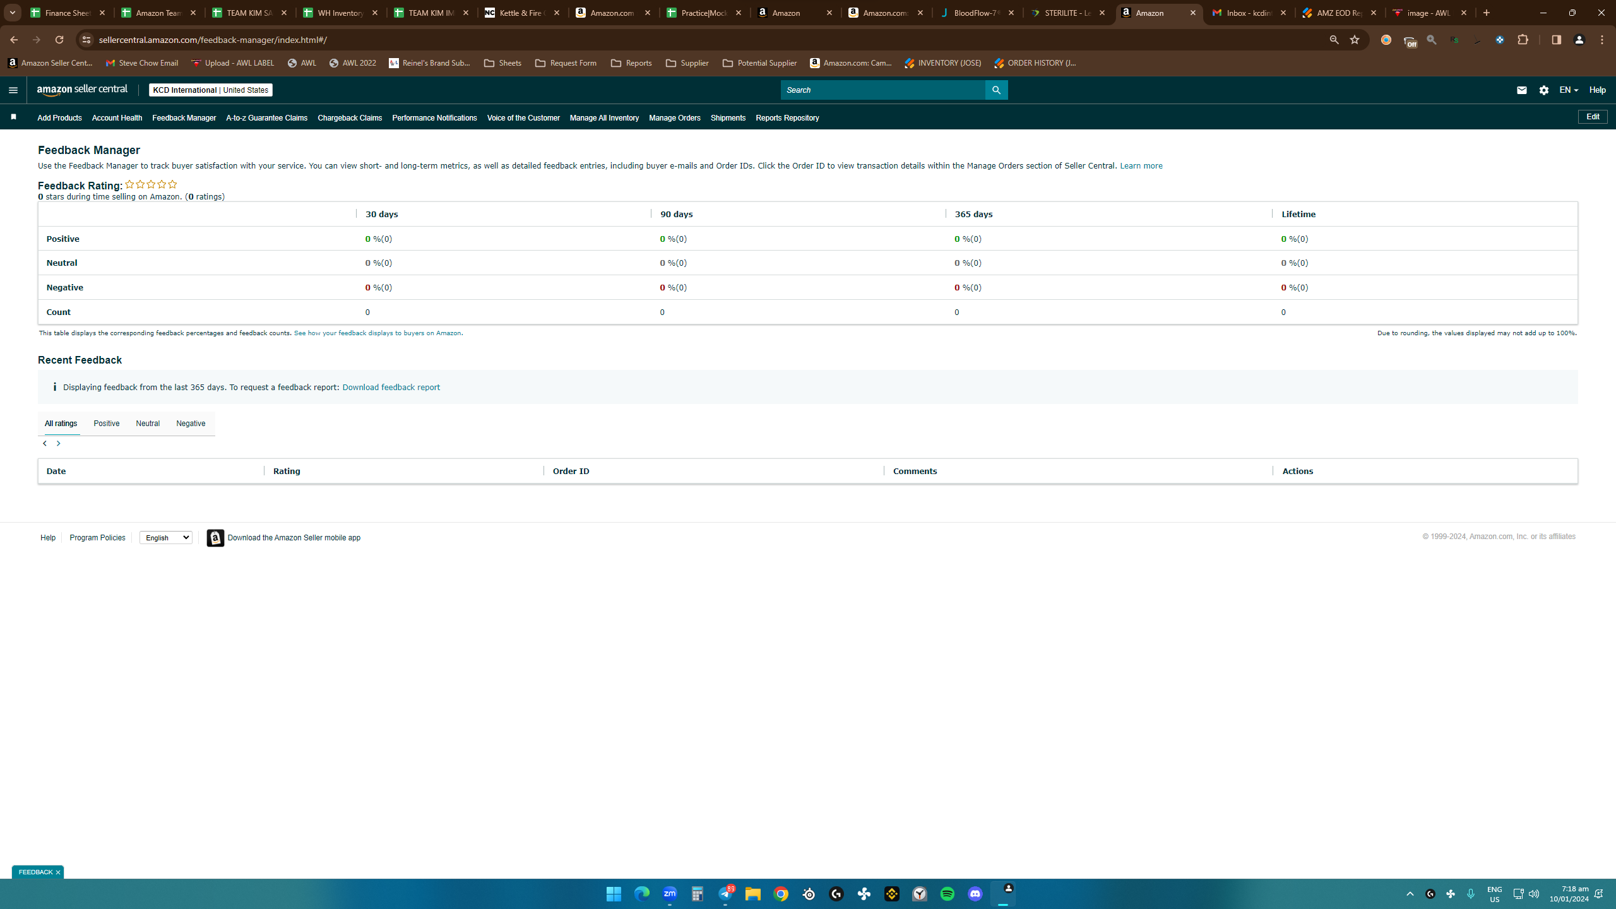The width and height of the screenshot is (1616, 909).
Task: Click Download the Amazon Seller mobile app
Action: (284, 538)
